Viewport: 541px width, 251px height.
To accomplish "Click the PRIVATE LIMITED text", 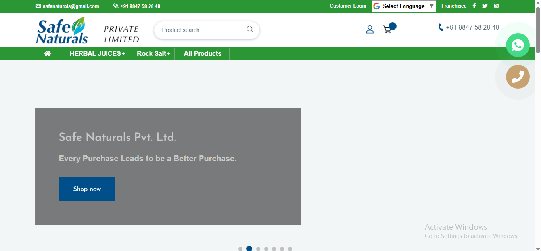I will point(121,34).
